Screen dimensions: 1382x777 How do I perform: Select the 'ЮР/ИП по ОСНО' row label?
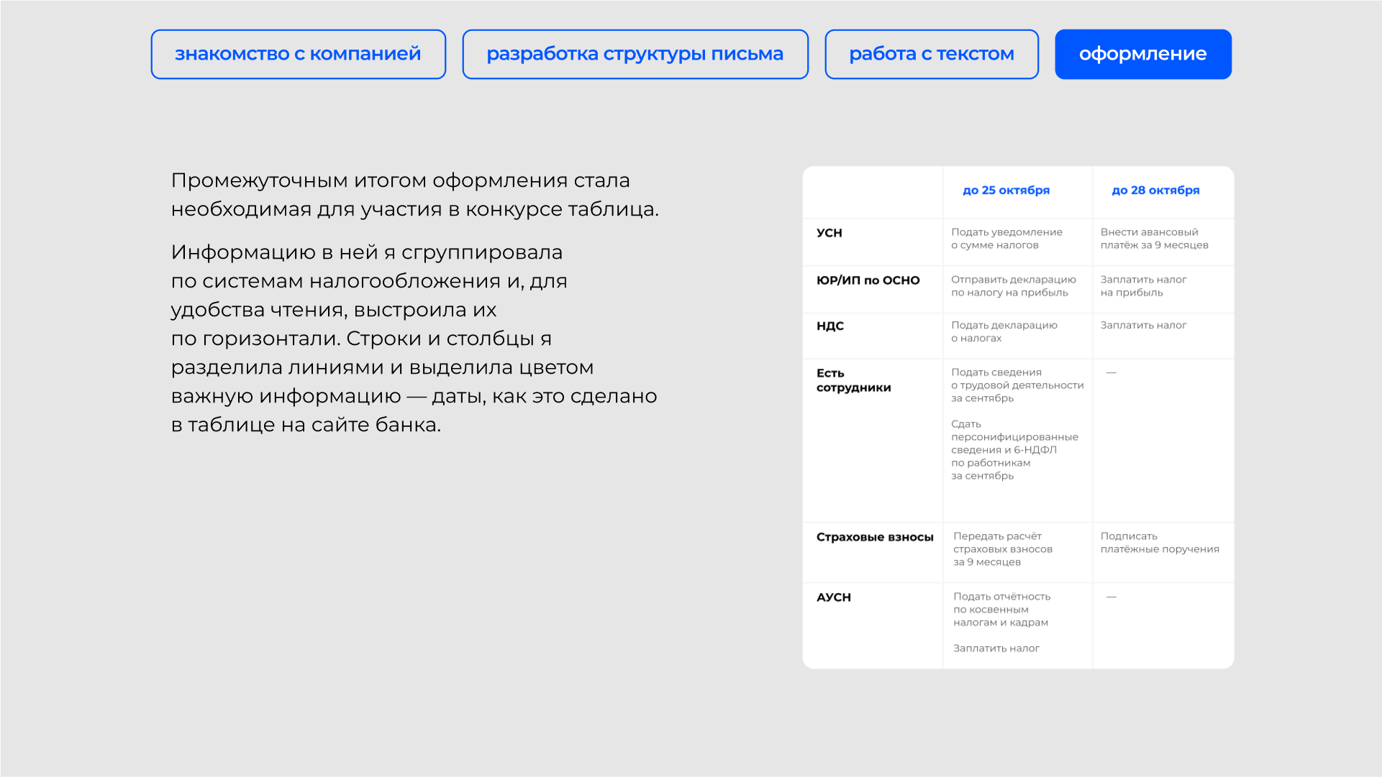(x=868, y=280)
